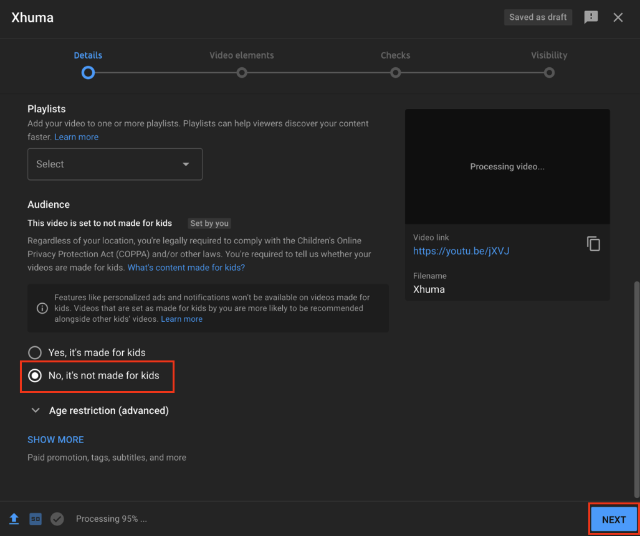Open 'What's content made for kids?' link

click(x=186, y=268)
